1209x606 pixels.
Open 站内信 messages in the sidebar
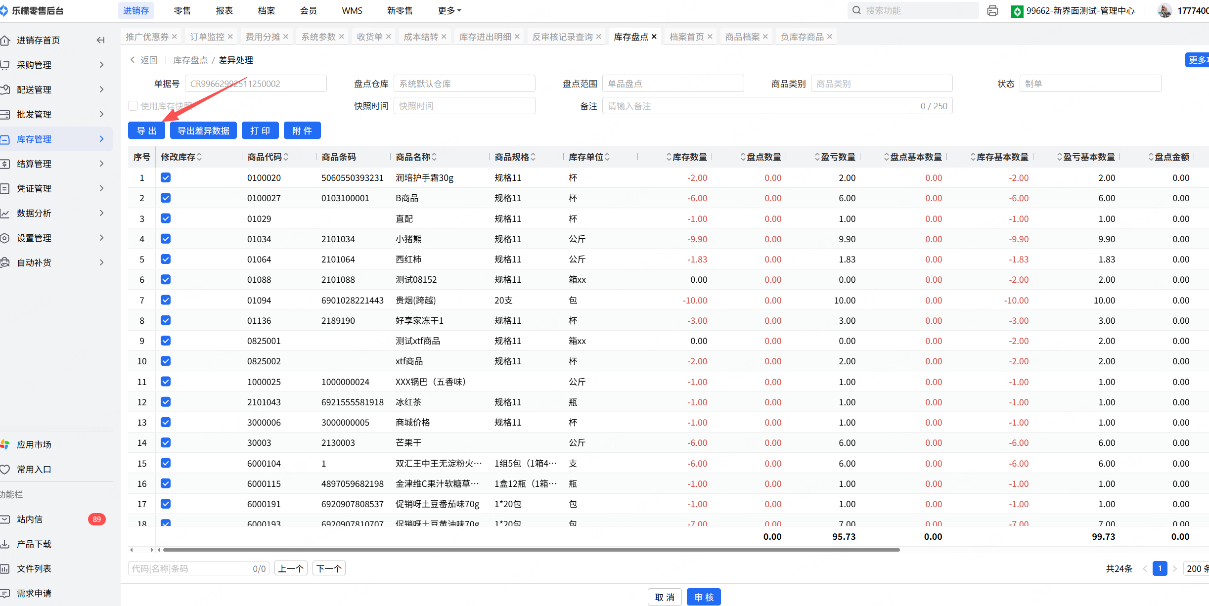coord(30,519)
